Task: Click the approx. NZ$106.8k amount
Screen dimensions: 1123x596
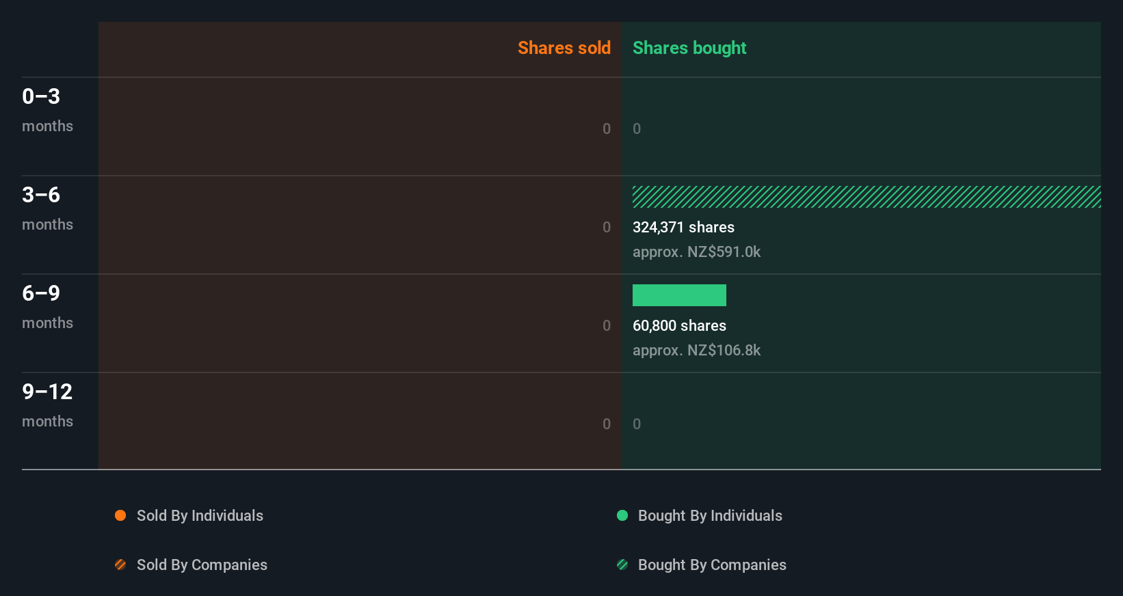Action: 696,350
